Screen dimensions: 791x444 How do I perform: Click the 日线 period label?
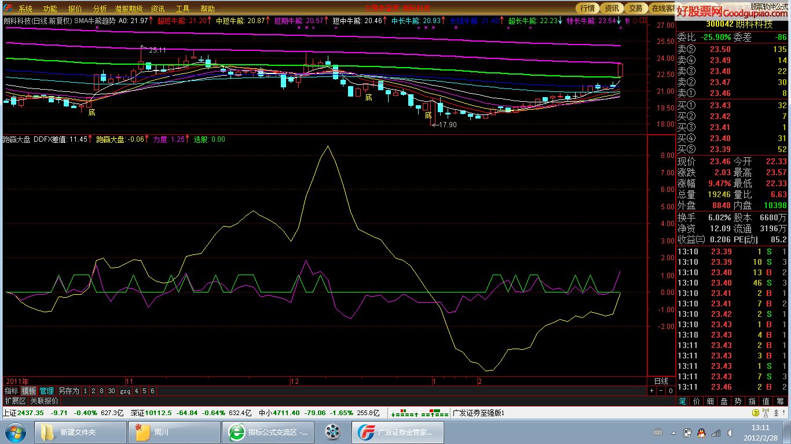pyautogui.click(x=661, y=382)
